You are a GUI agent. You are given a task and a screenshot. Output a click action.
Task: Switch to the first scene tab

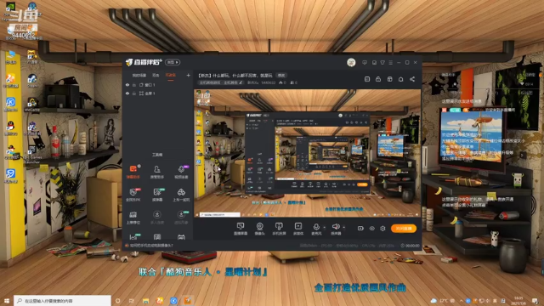(x=139, y=76)
